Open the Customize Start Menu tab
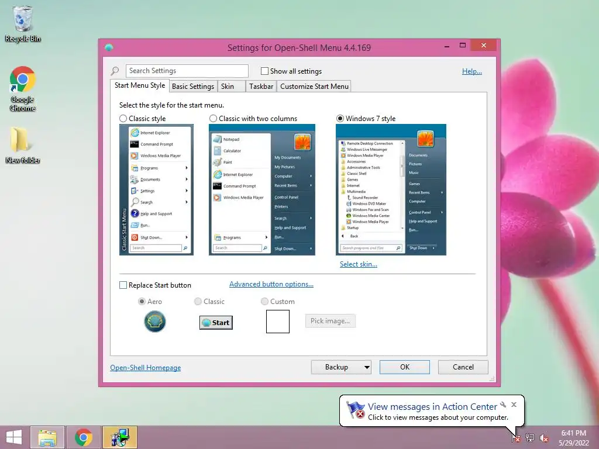 (314, 87)
